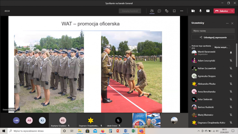The height and width of the screenshot is (134, 238).
Task: Open Task View on the taskbar
Action: [x=72, y=131]
